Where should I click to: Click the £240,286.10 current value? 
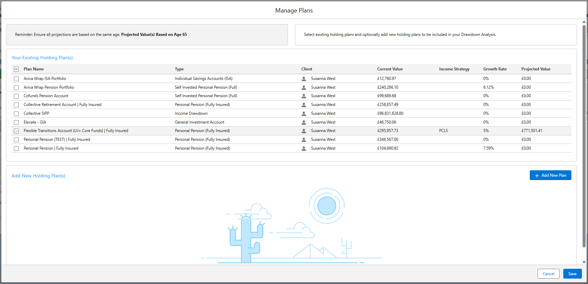[388, 87]
